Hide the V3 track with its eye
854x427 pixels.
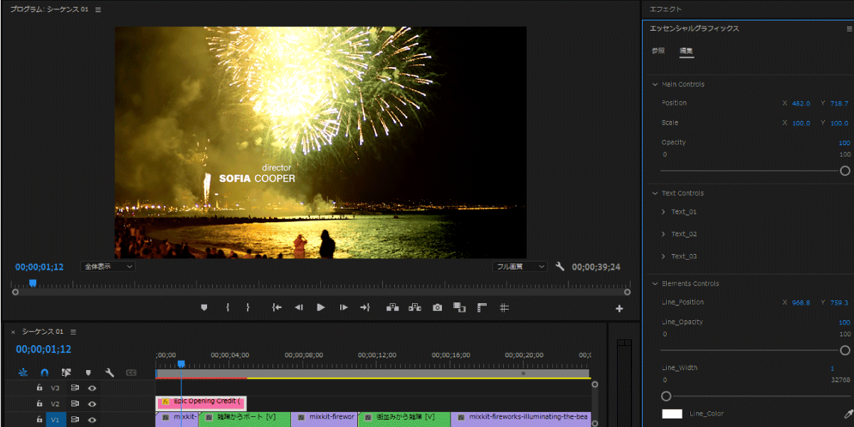[x=92, y=388]
